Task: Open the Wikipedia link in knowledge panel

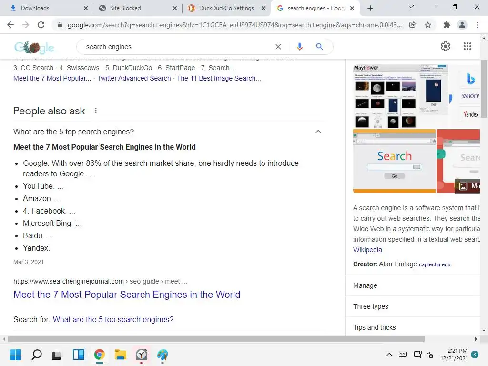Action: click(367, 250)
